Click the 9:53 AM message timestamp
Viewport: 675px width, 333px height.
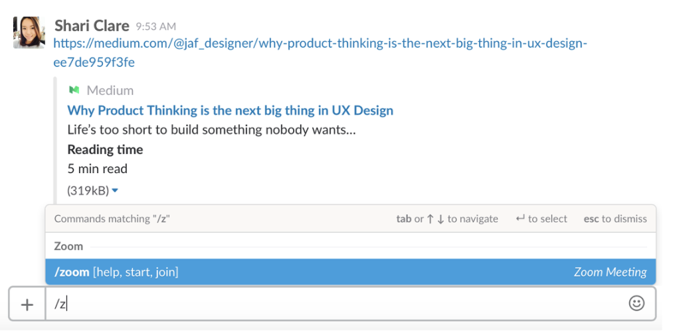click(156, 27)
